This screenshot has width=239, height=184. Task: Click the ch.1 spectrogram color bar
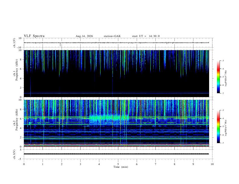tap(218, 77)
